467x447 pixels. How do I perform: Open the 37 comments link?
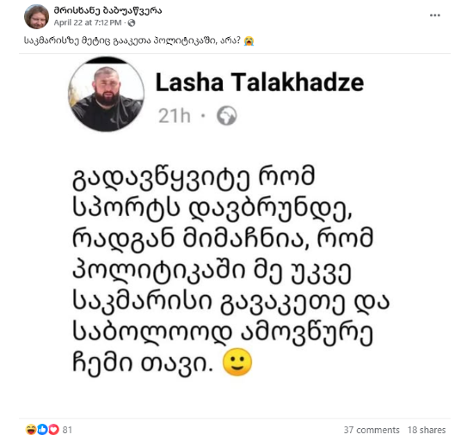tap(372, 430)
